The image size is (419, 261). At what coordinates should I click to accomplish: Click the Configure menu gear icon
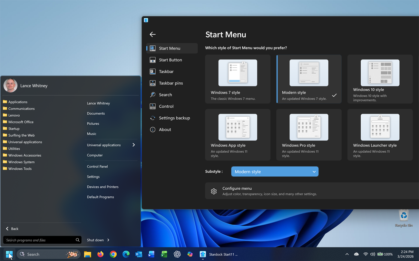(214, 191)
